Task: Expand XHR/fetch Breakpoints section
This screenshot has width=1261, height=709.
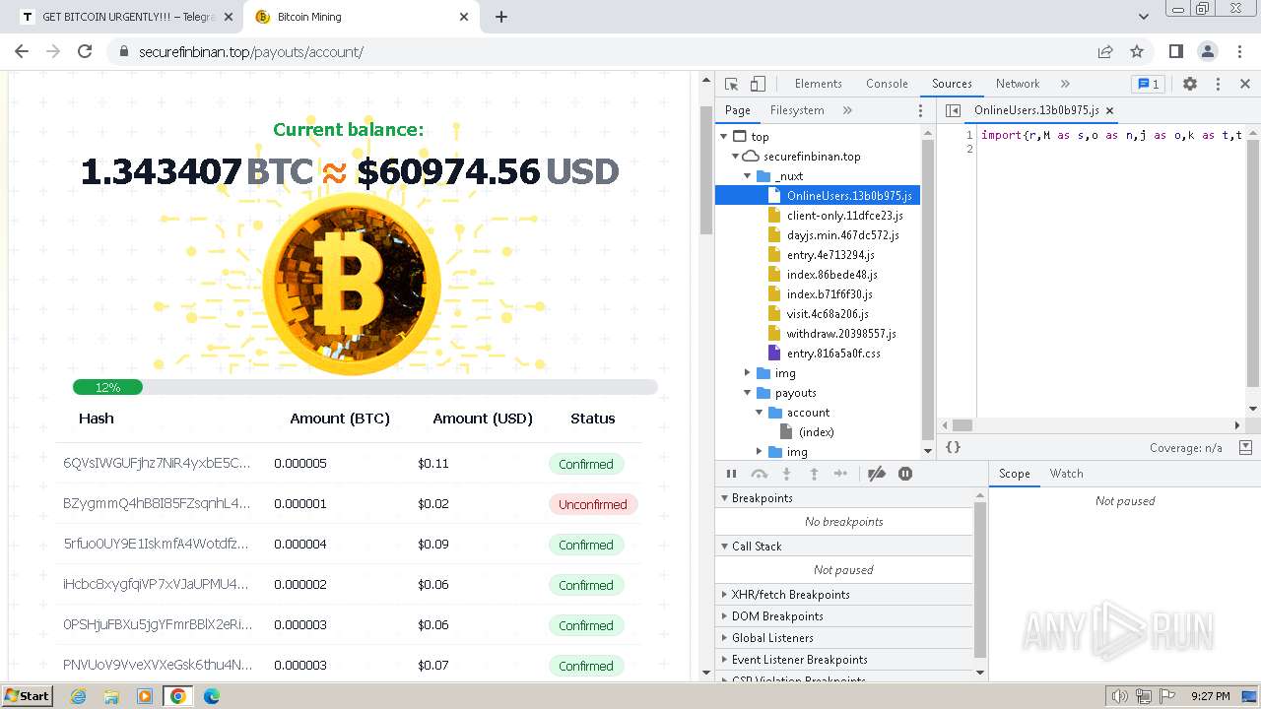Action: pyautogui.click(x=843, y=595)
